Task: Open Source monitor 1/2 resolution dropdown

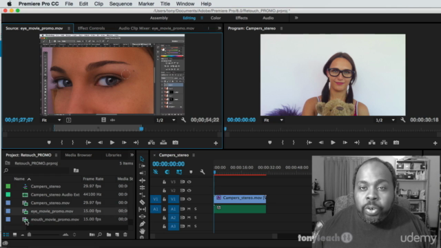Action: point(166,120)
